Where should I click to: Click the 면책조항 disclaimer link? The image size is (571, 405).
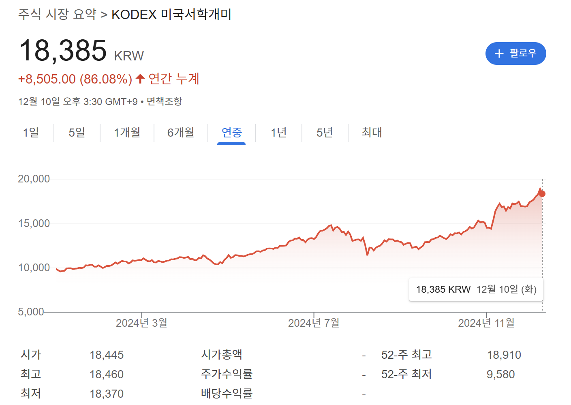(164, 101)
